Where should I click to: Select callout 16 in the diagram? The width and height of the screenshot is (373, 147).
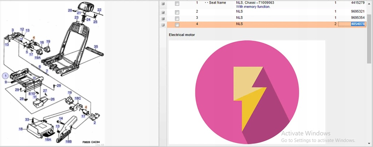[x=42, y=43]
